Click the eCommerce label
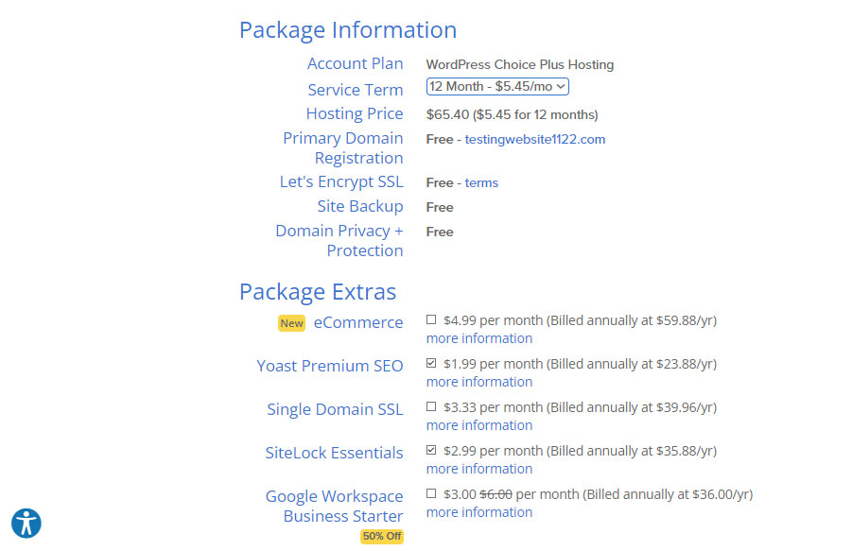The image size is (852, 551). click(358, 322)
